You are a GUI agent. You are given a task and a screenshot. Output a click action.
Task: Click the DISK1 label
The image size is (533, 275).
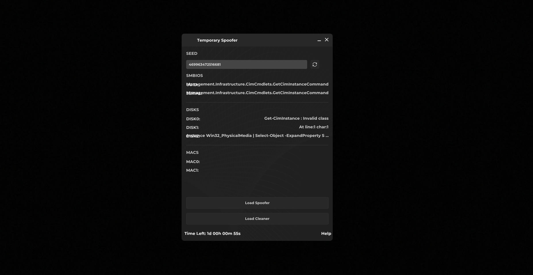tap(192, 128)
